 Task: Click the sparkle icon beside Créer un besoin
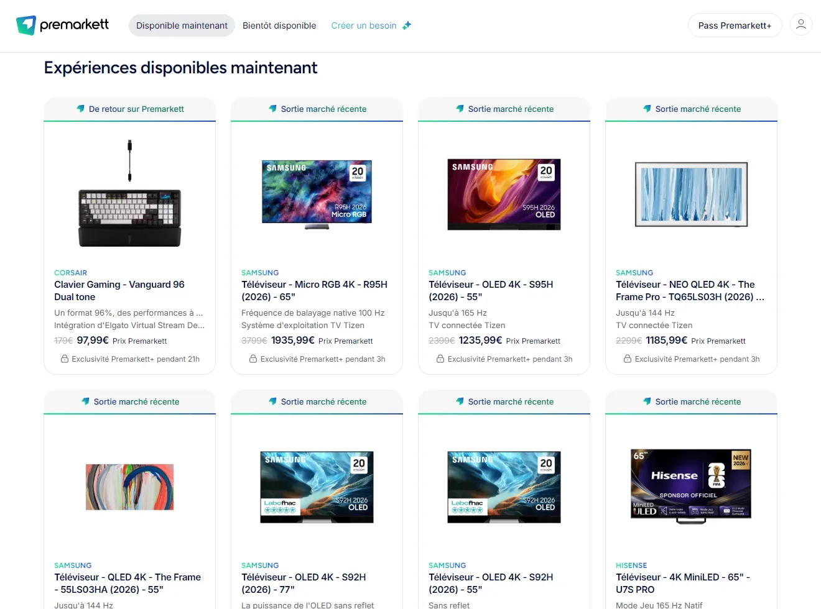pos(407,25)
